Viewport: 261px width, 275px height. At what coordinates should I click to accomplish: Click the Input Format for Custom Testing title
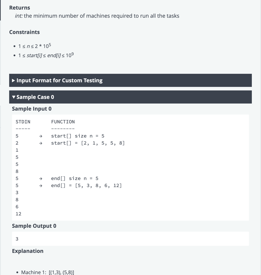click(59, 81)
